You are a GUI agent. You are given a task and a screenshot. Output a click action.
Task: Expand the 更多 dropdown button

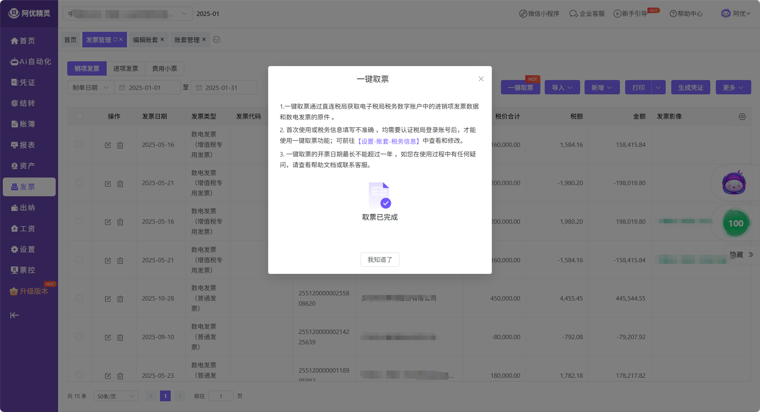(x=733, y=88)
